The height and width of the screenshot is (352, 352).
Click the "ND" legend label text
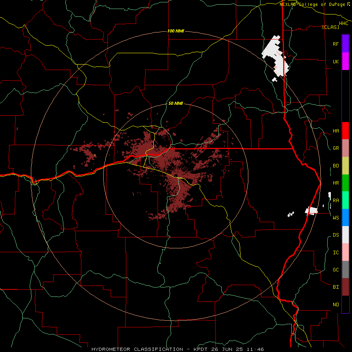tap(336, 304)
